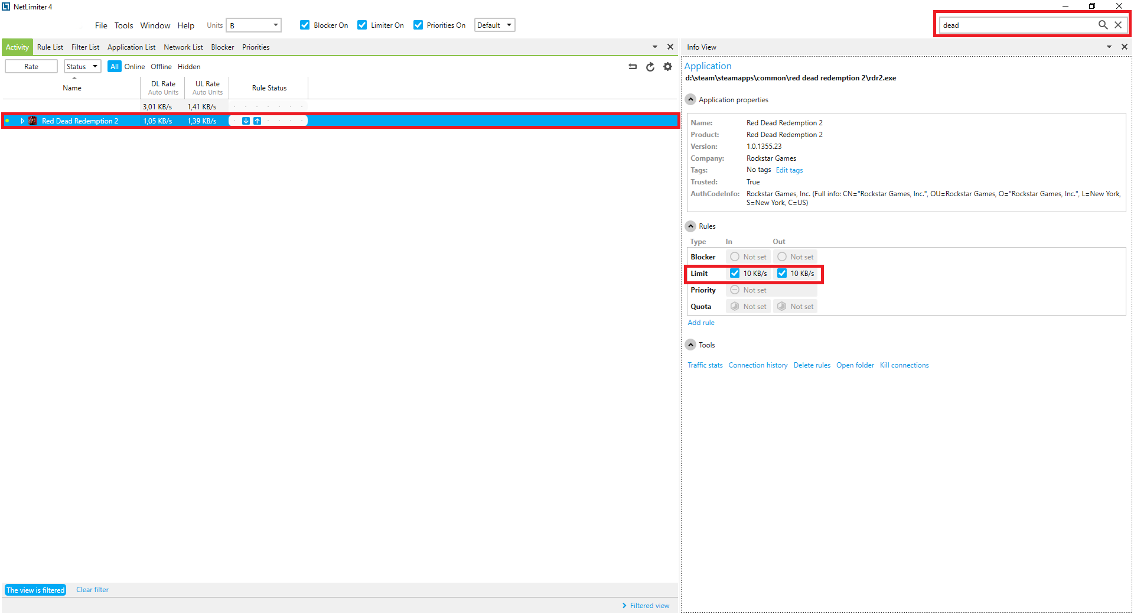Open the Default profile dropdown

coord(495,25)
